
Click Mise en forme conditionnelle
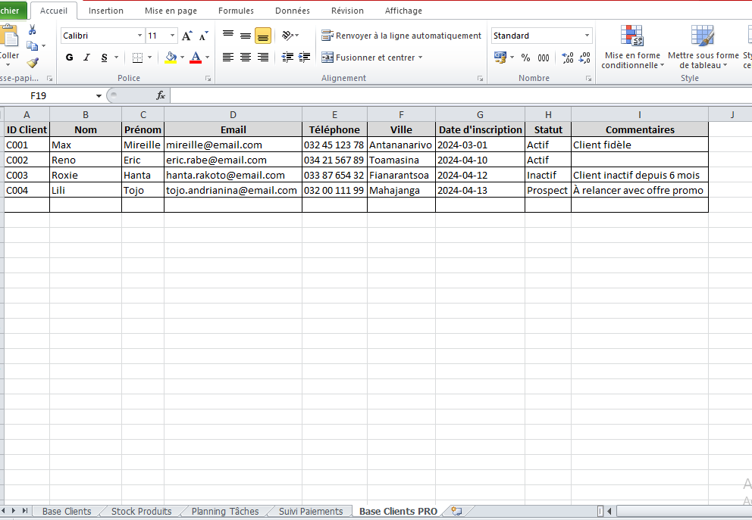click(632, 47)
